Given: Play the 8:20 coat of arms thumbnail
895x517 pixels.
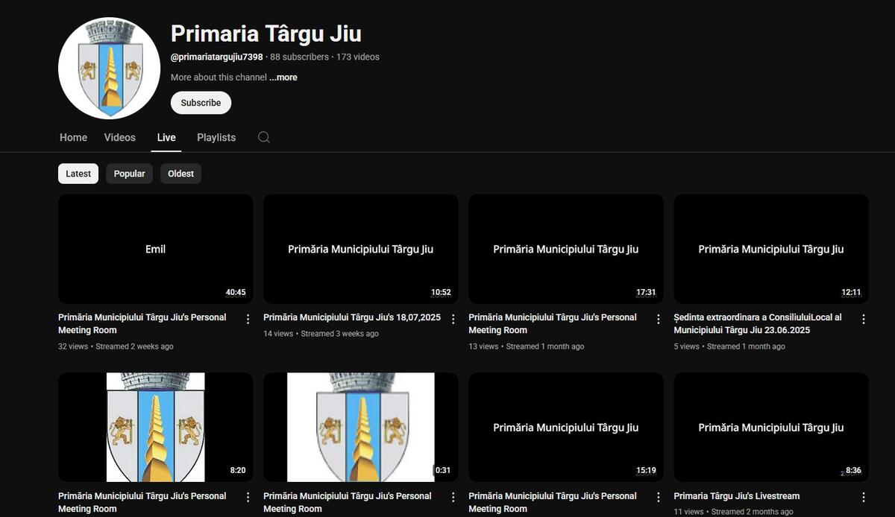Looking at the screenshot, I should (155, 427).
